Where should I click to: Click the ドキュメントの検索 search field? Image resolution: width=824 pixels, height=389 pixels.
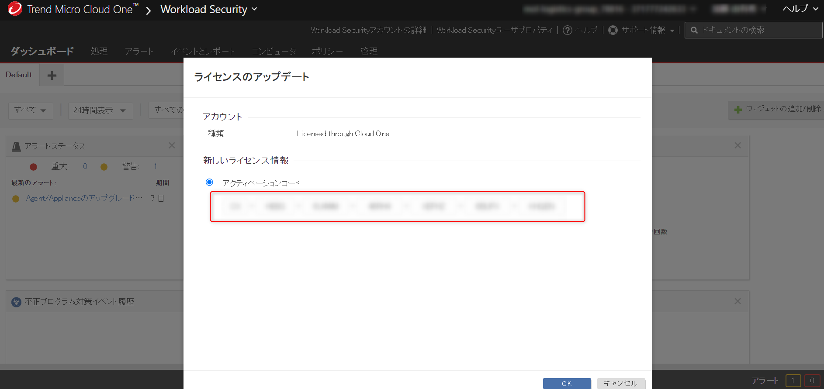(x=753, y=30)
